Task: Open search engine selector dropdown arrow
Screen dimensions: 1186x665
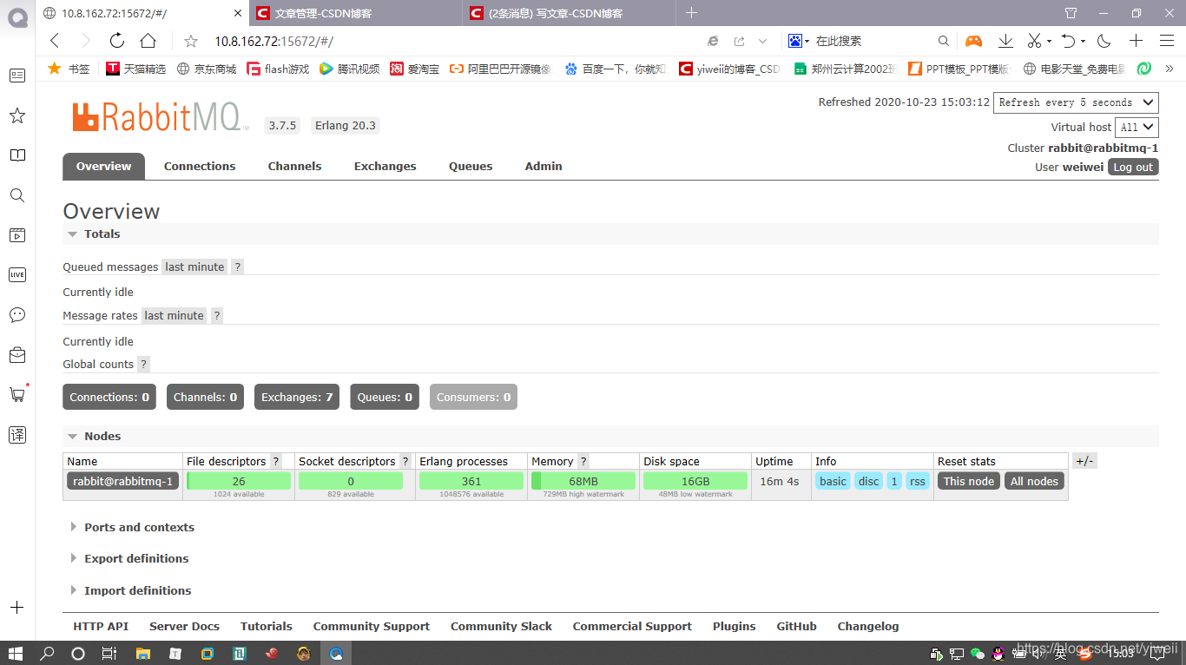Action: point(807,41)
